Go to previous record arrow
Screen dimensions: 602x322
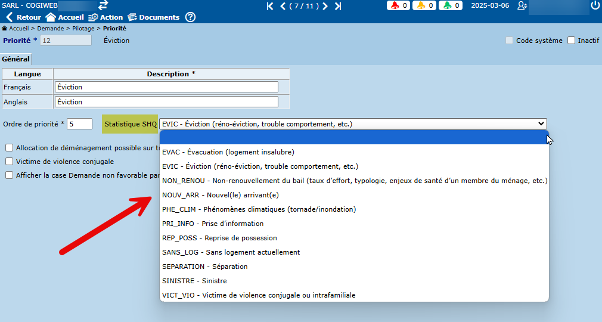coord(283,6)
